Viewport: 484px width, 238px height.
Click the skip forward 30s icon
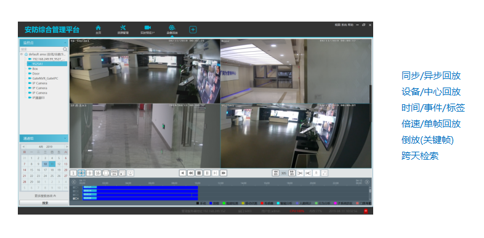pos(292,173)
